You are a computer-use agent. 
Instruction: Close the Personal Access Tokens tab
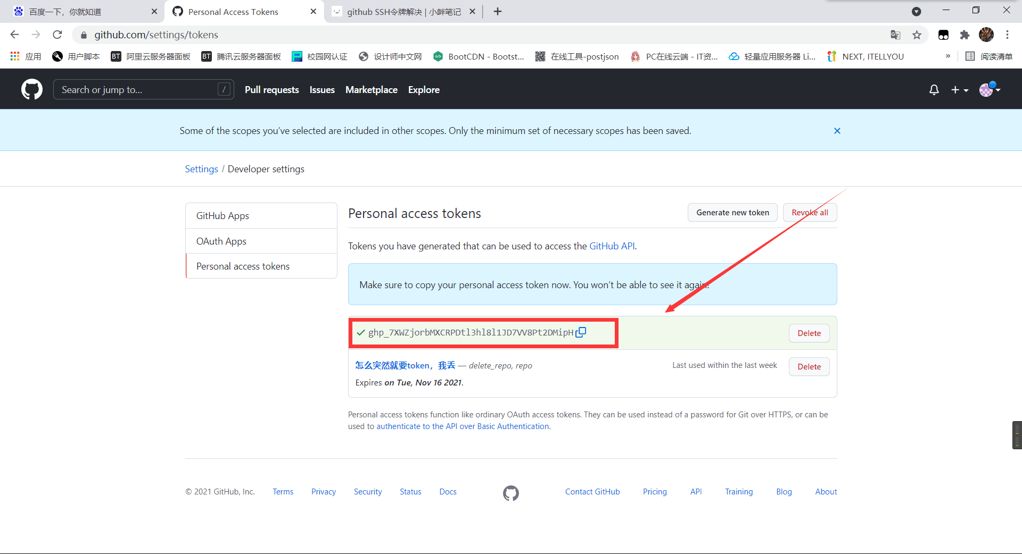click(x=313, y=12)
